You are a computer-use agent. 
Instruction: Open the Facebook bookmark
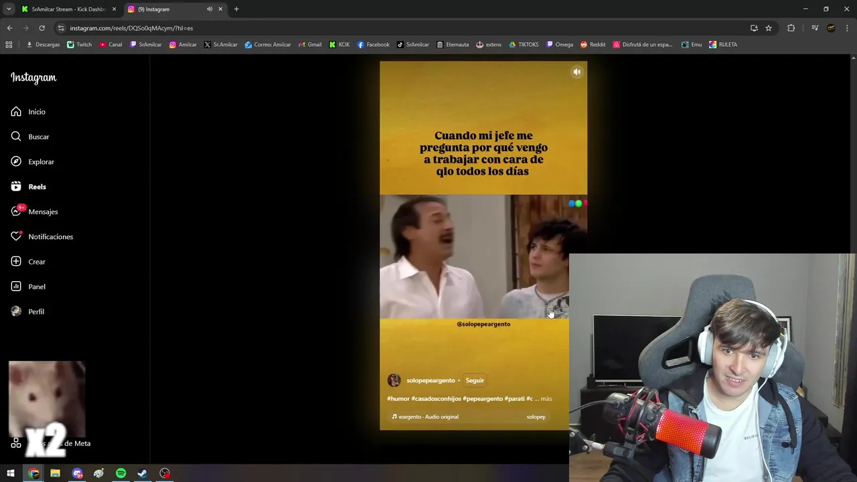pos(373,45)
